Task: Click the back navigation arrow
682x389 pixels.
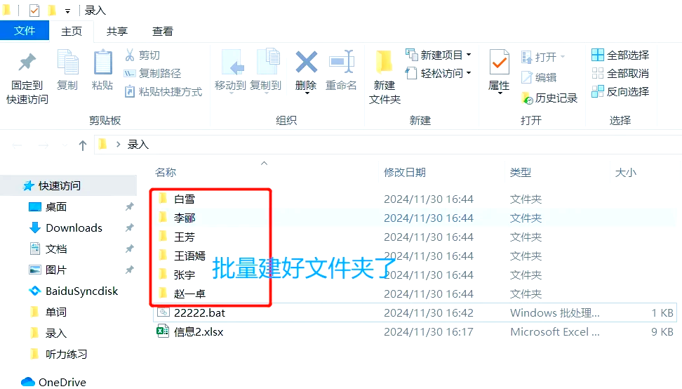Action: pyautogui.click(x=18, y=145)
